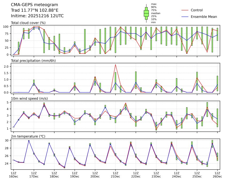Select the "Control" legend label
Viewport: 225px width, 181px height.
[196, 10]
